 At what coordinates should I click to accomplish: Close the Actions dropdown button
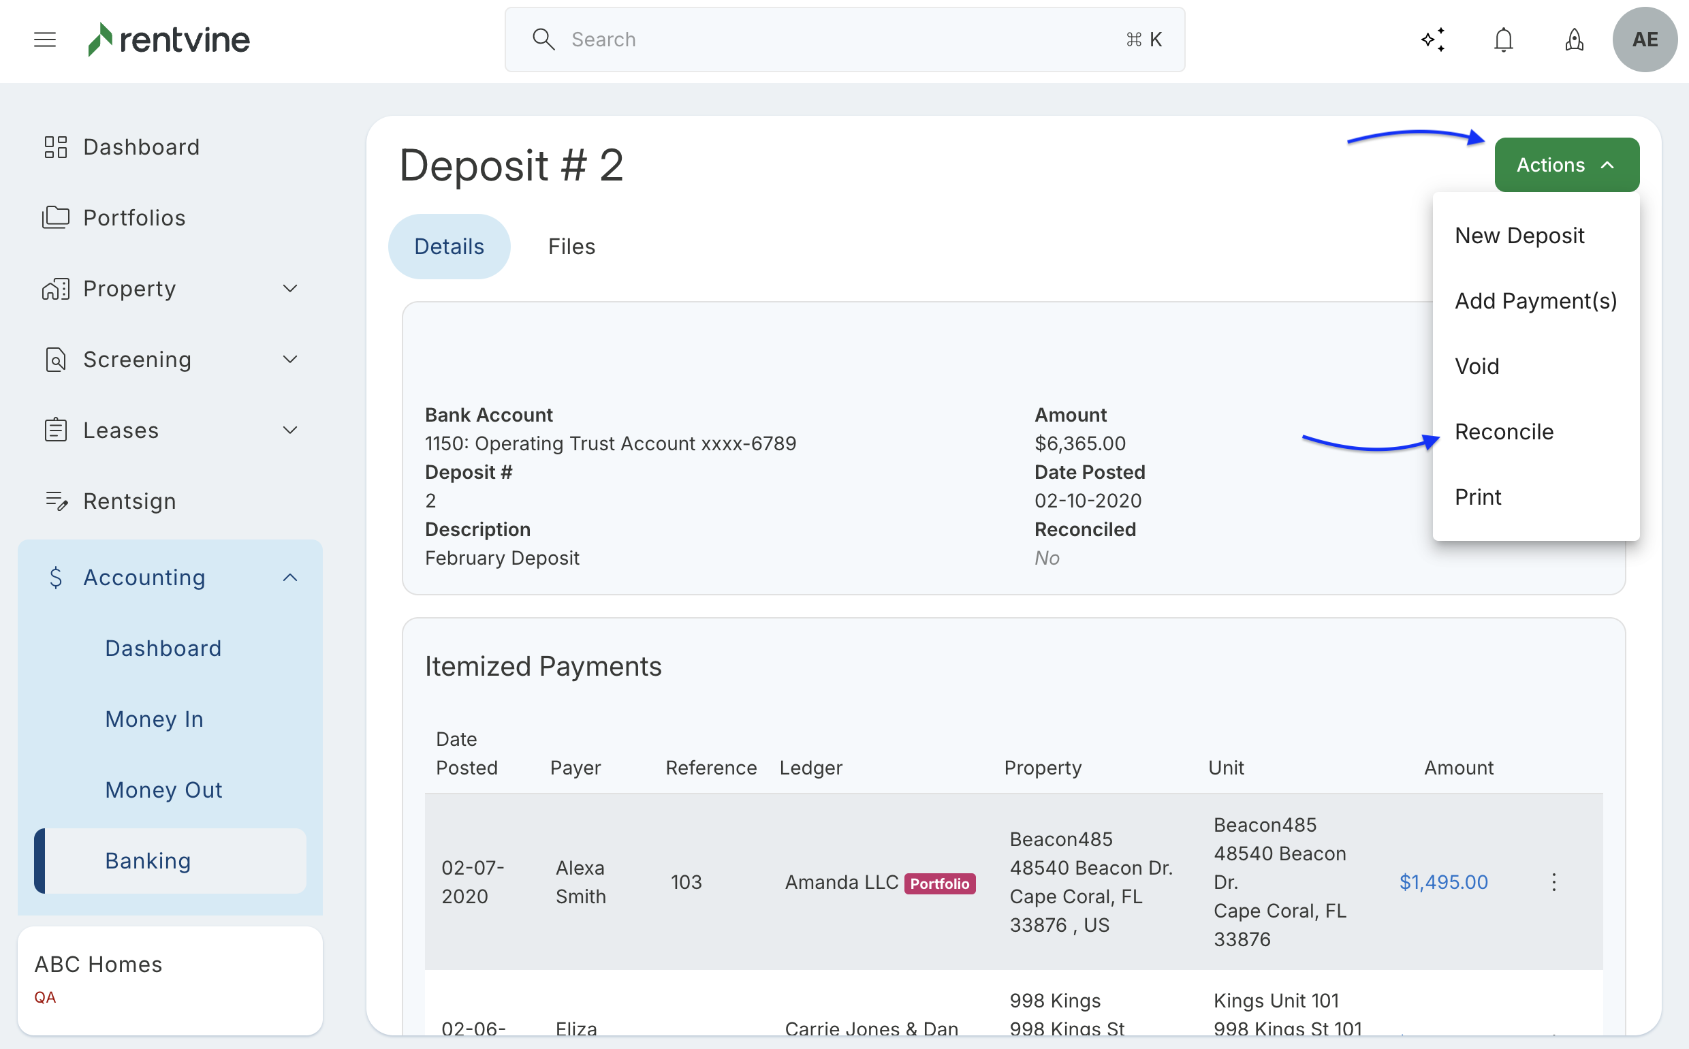pyautogui.click(x=1566, y=165)
